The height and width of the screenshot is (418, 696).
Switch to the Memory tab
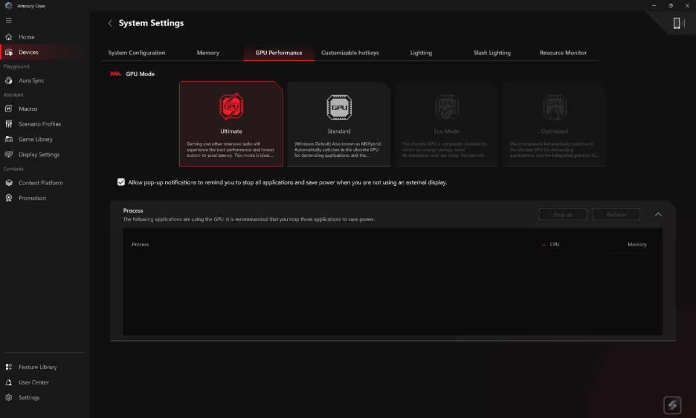point(208,53)
